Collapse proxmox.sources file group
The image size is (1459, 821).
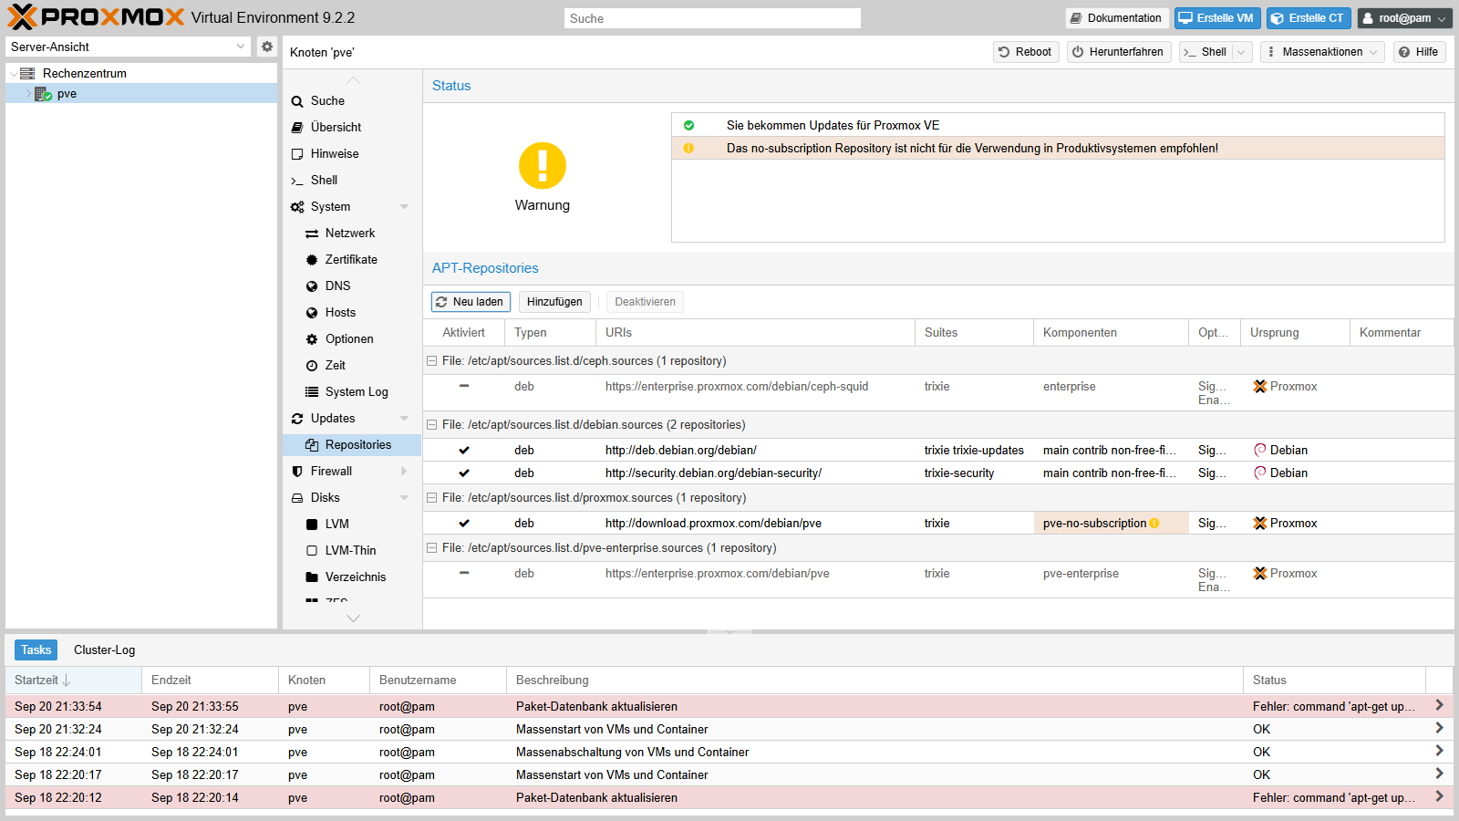(x=432, y=498)
